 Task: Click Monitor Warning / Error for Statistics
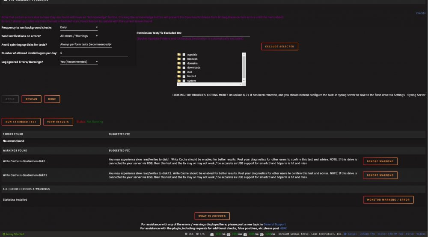(388, 200)
